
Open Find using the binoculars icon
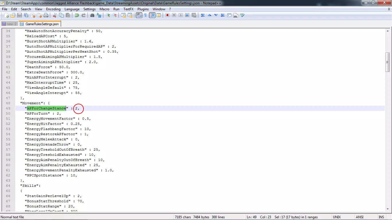(x=92, y=15)
